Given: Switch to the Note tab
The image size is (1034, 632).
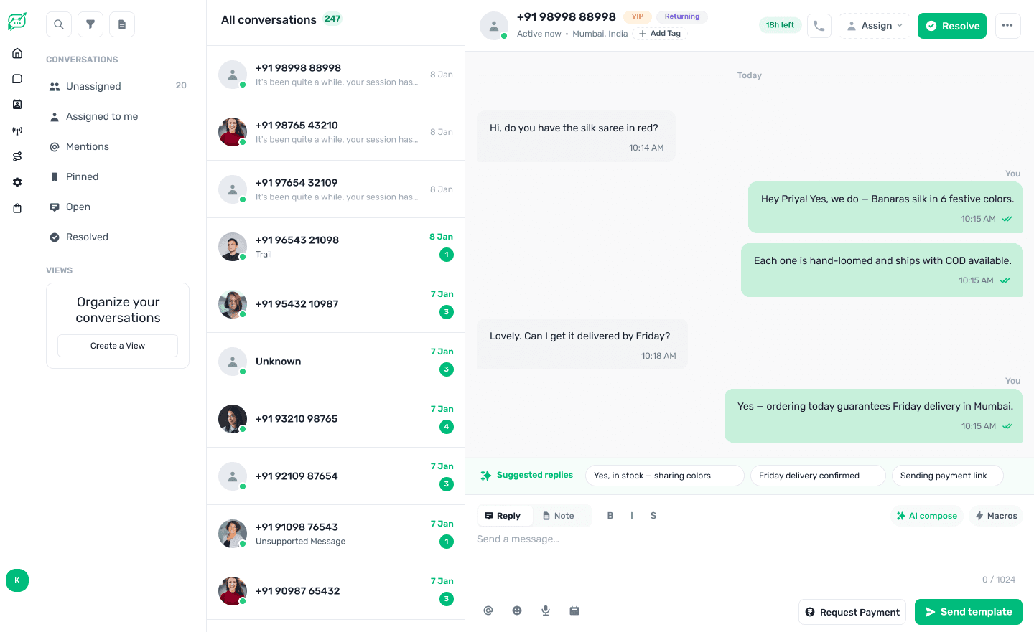Looking at the screenshot, I should pos(559,516).
